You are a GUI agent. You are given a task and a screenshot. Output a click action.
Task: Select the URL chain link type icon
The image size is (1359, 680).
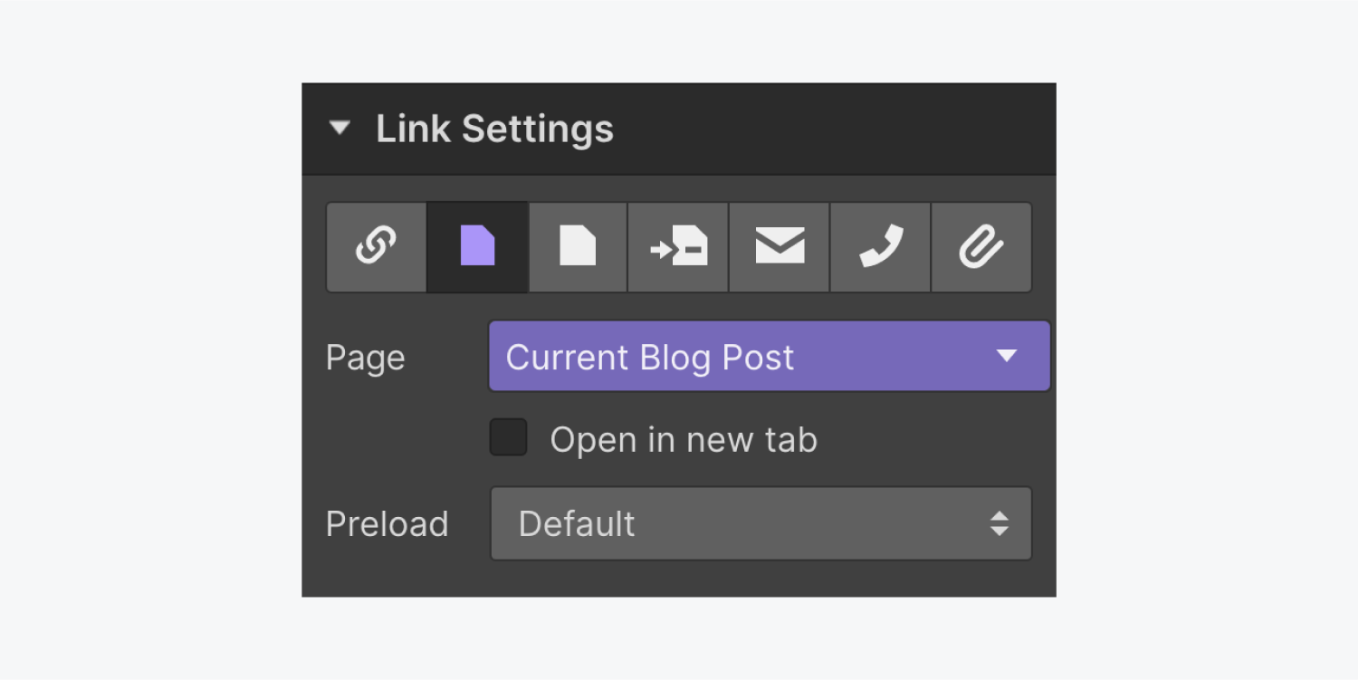pos(377,247)
